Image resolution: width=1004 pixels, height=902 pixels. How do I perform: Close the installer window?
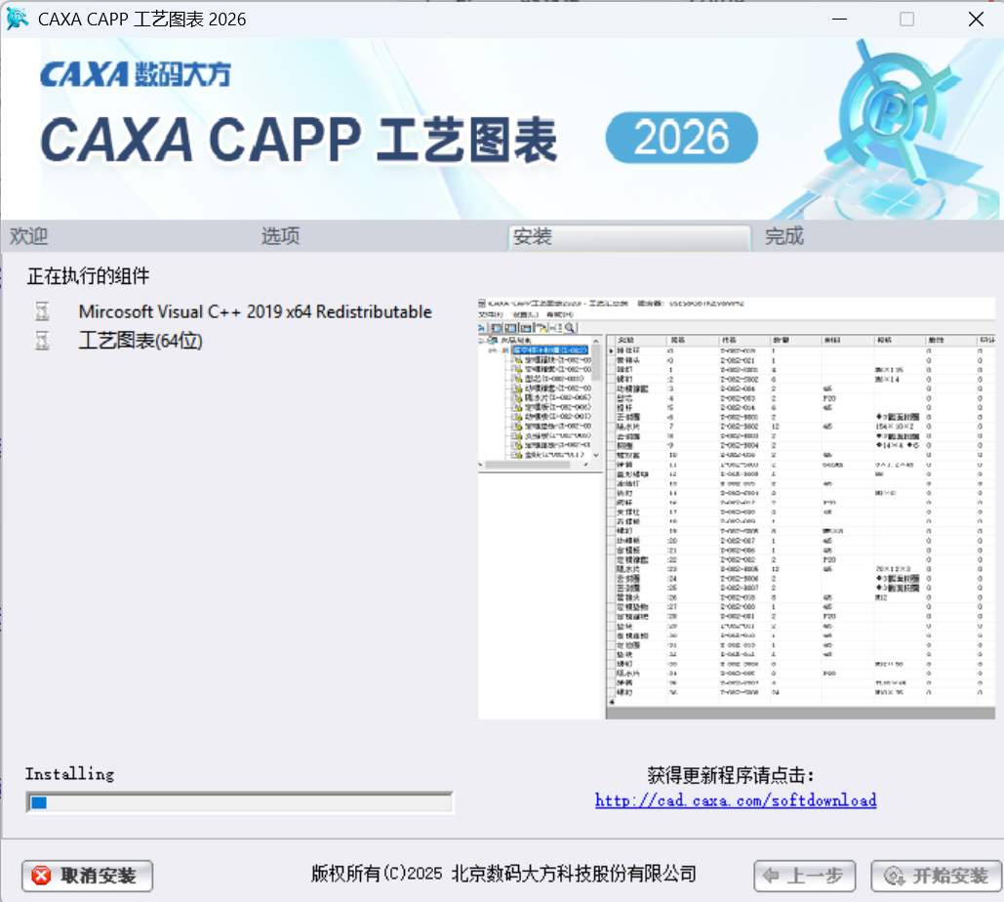pos(976,20)
